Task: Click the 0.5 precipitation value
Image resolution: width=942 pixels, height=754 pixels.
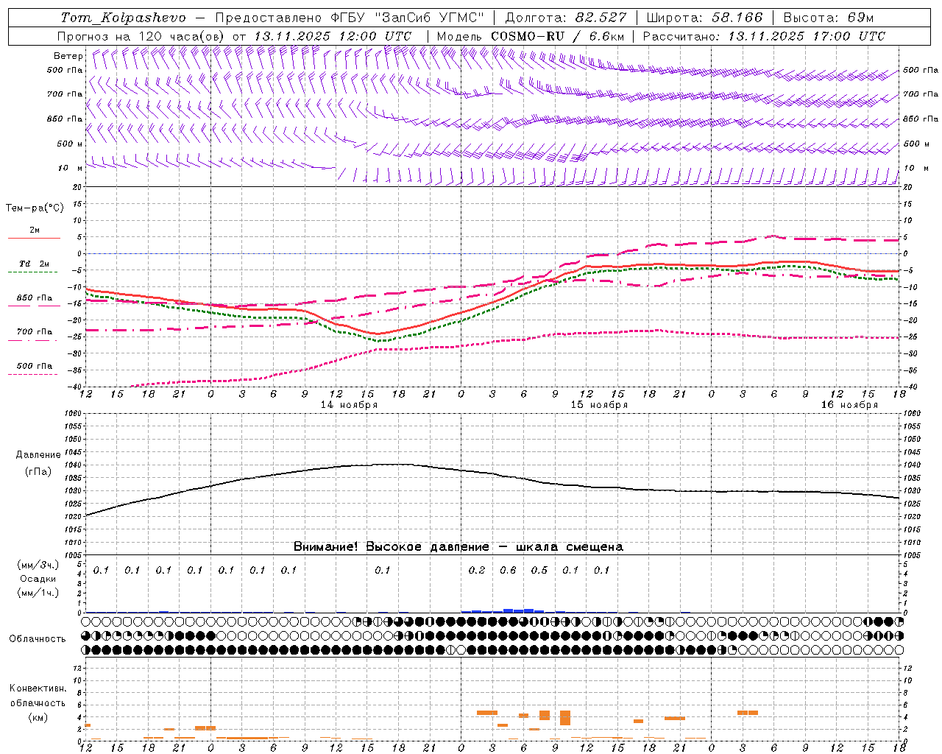Action: point(539,570)
